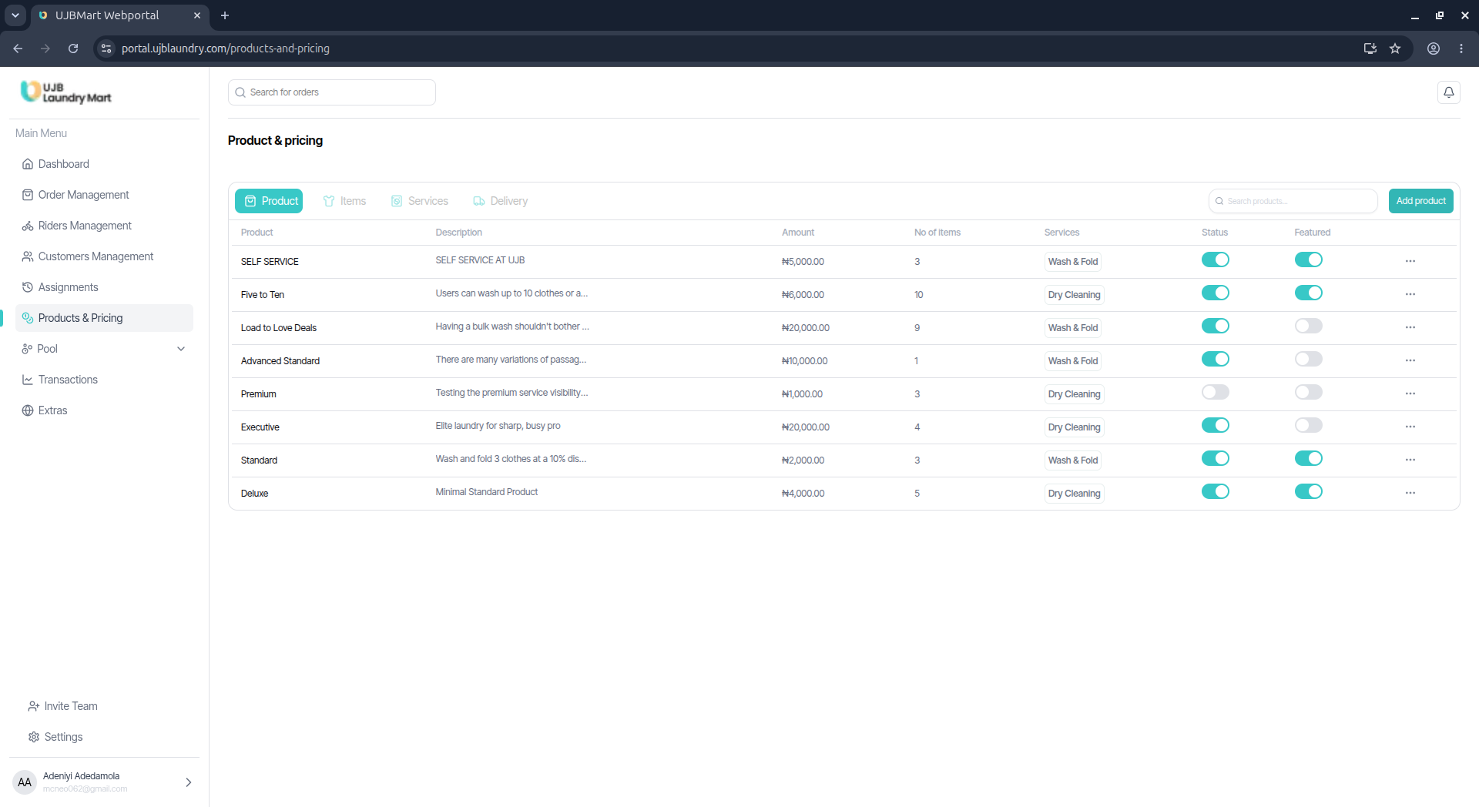Click the Settings gear icon
Image resolution: width=1479 pixels, height=807 pixels.
pos(34,737)
